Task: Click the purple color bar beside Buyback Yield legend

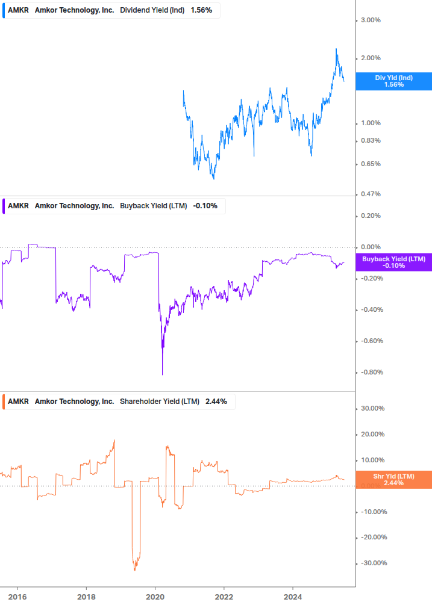Action: point(4,206)
